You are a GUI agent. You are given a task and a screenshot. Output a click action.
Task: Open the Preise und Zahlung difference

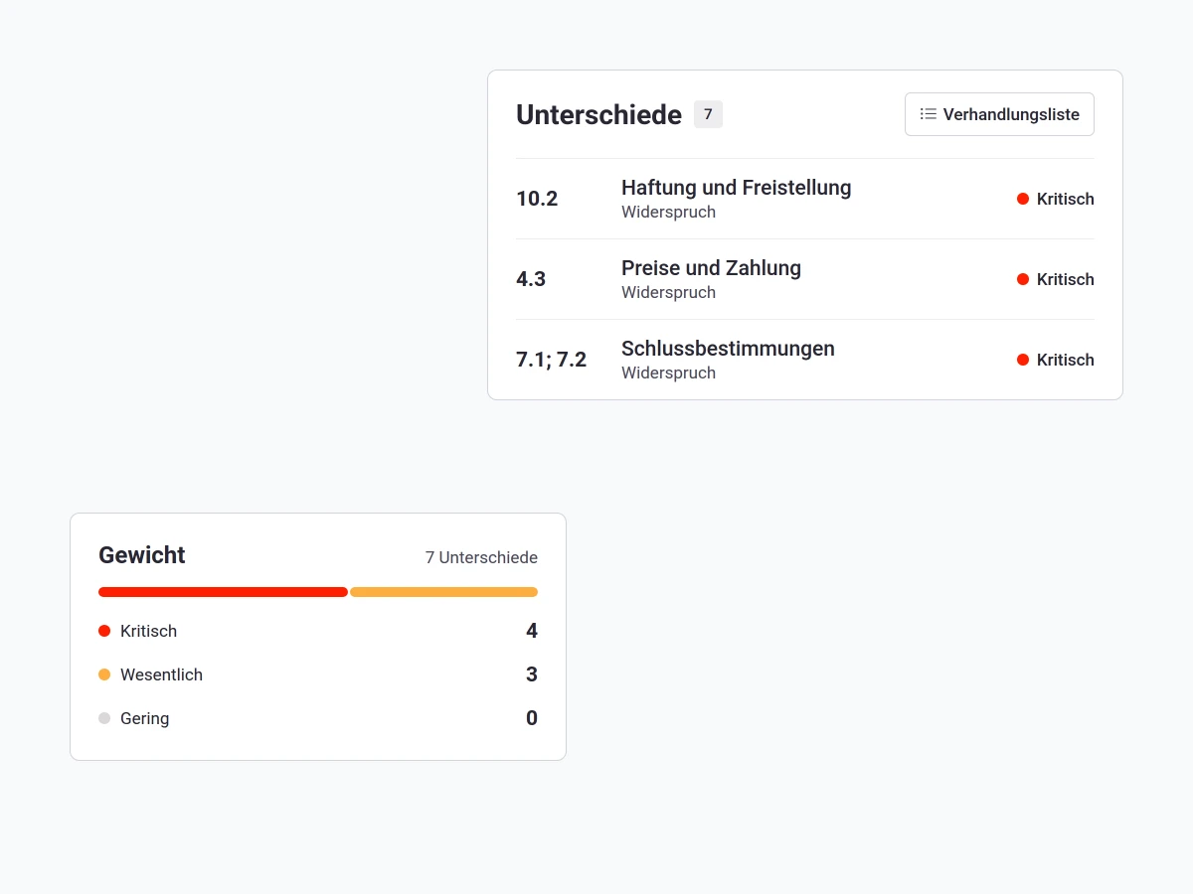pos(805,279)
